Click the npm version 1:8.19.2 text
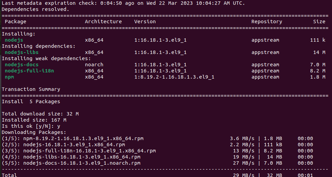 point(174,77)
